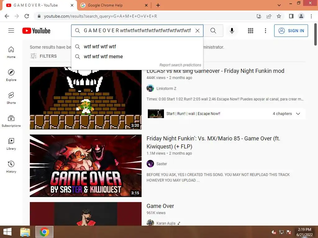
Task: Visit the Karan Aujla channel name
Action: pyautogui.click(x=166, y=223)
